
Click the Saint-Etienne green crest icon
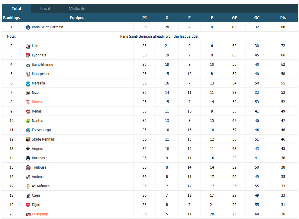pyautogui.click(x=28, y=65)
